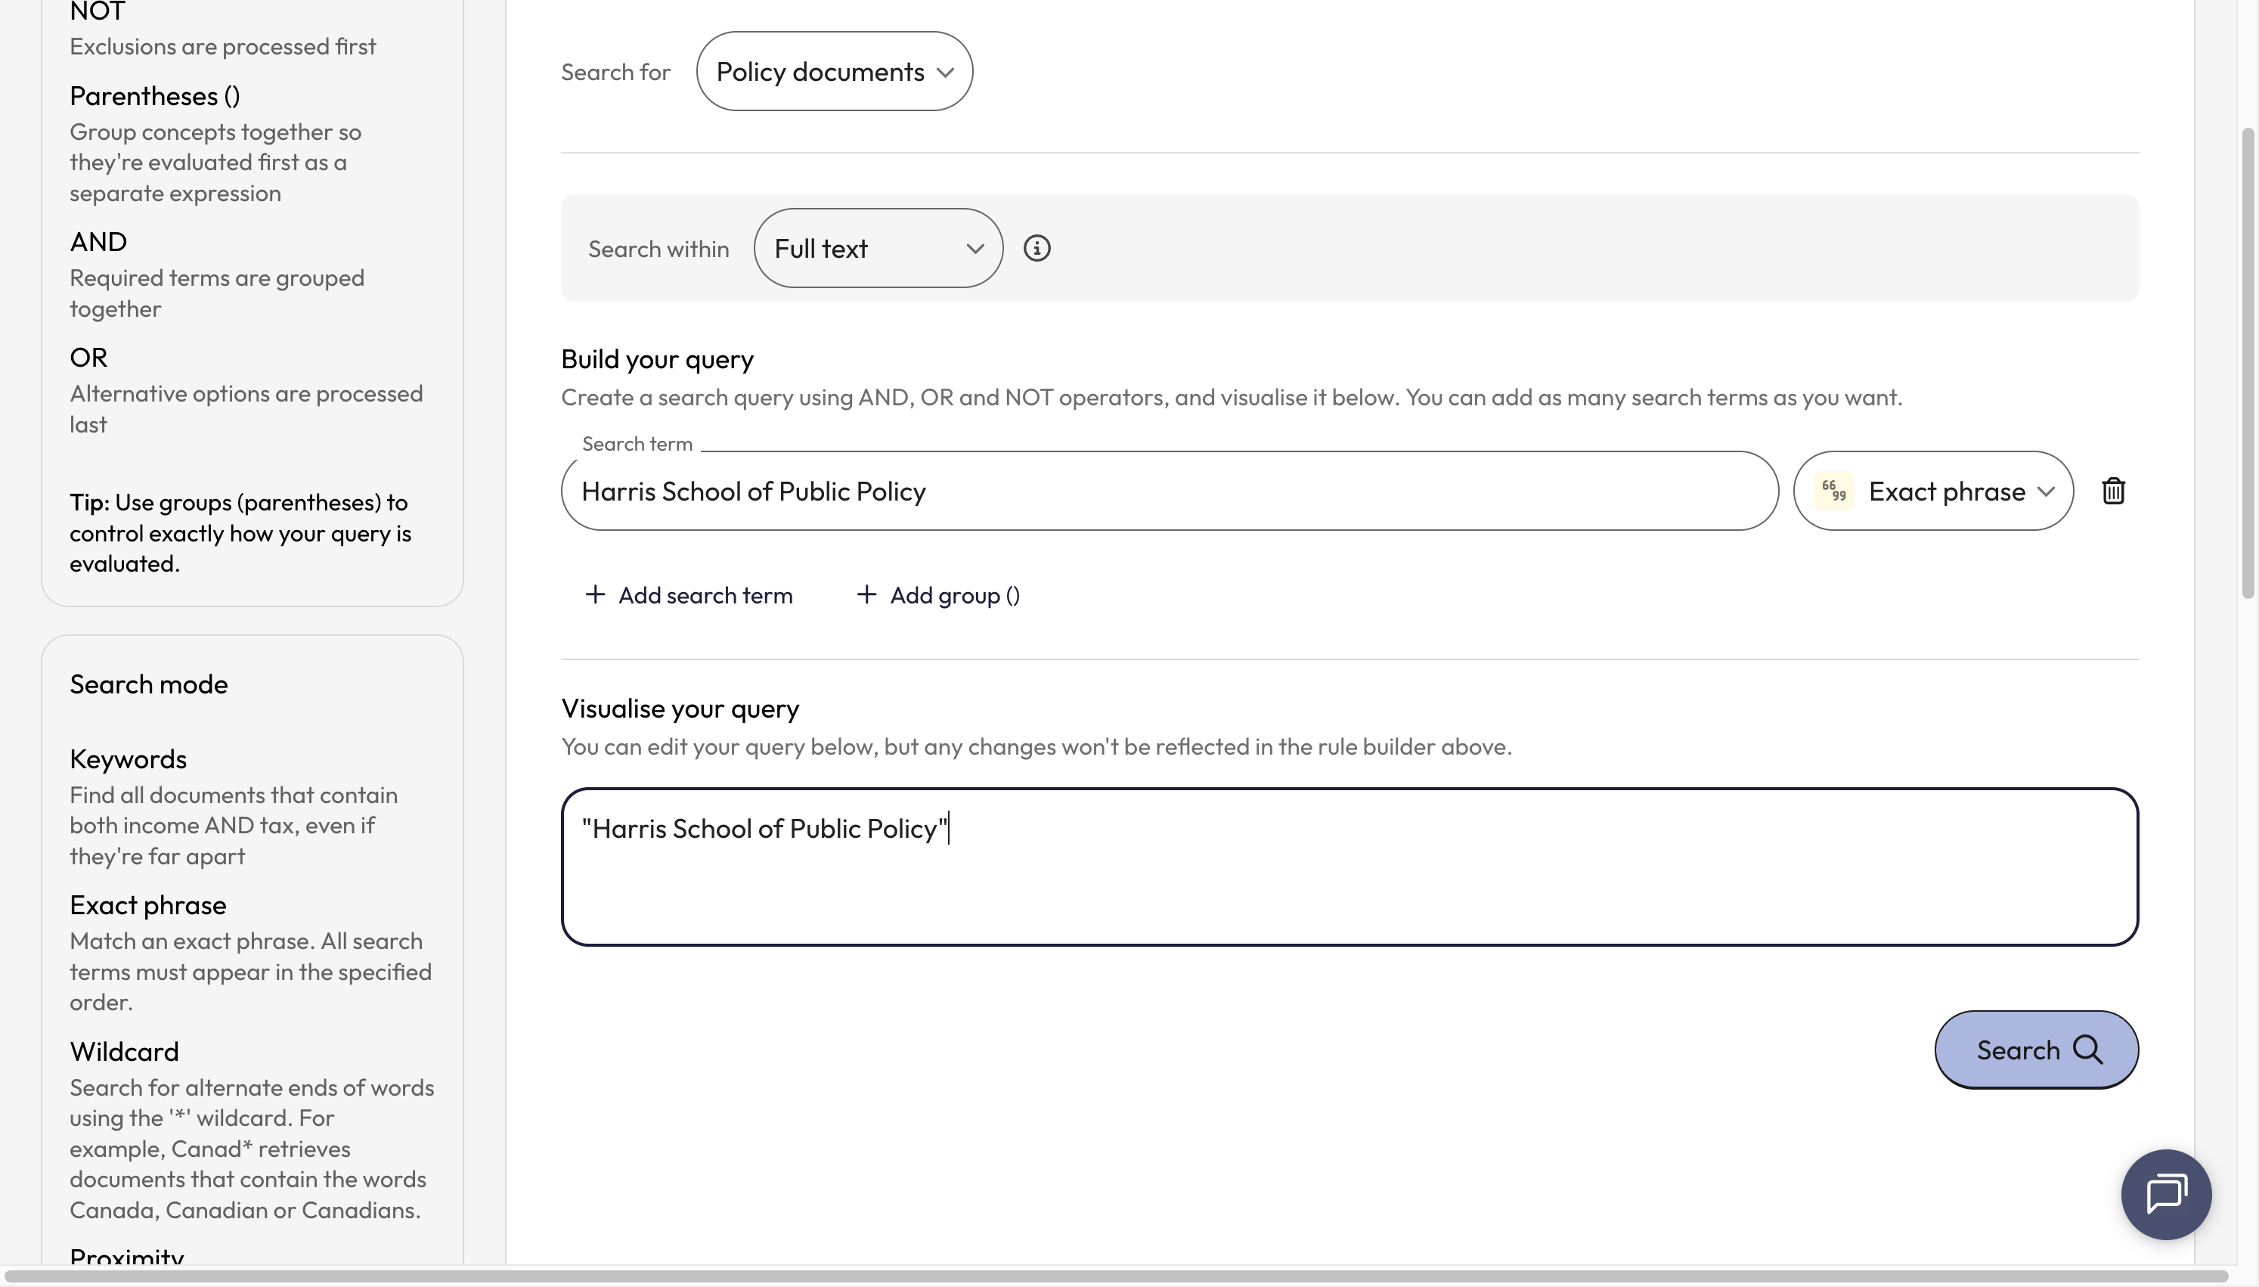Expand the Full text search-within dropdown
2259x1287 pixels.
pos(878,248)
